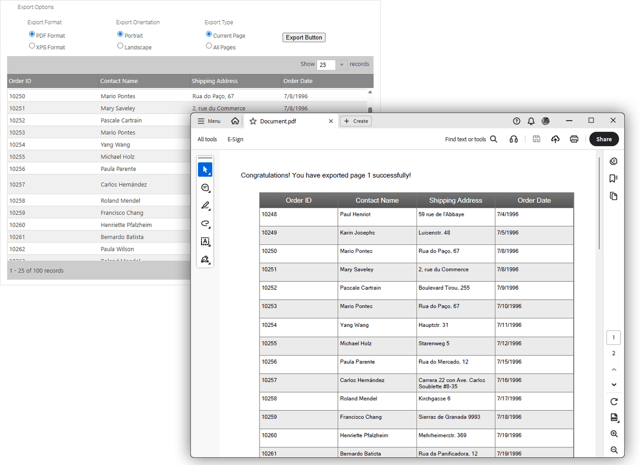Sort grid by Contact Name header
The height and width of the screenshot is (465, 640).
(x=144, y=81)
